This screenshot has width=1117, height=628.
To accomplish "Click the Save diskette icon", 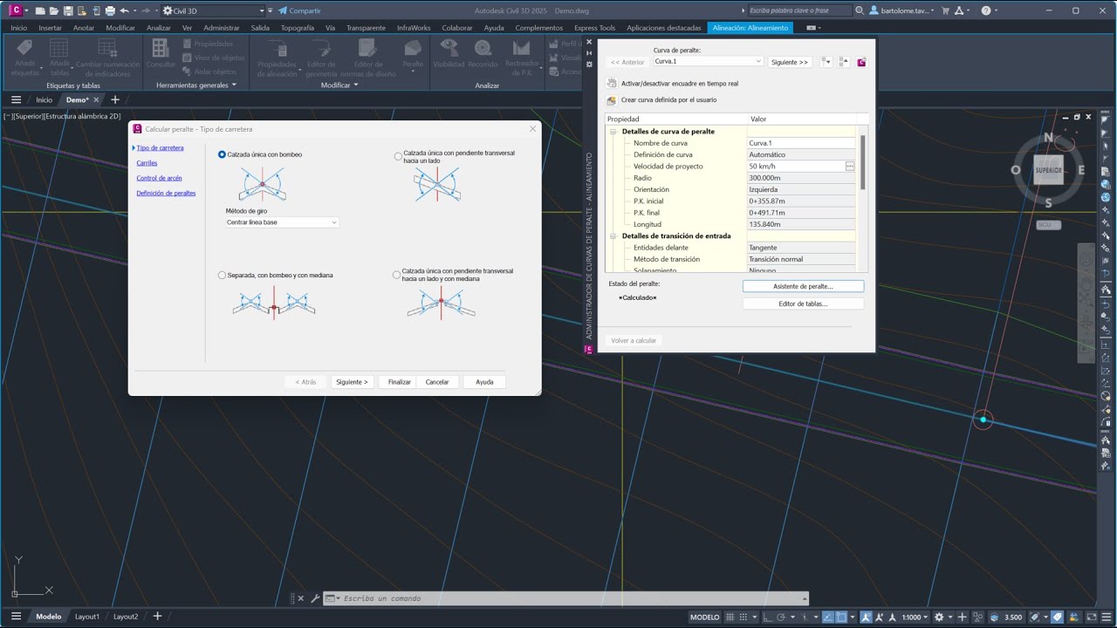I will pos(68,10).
